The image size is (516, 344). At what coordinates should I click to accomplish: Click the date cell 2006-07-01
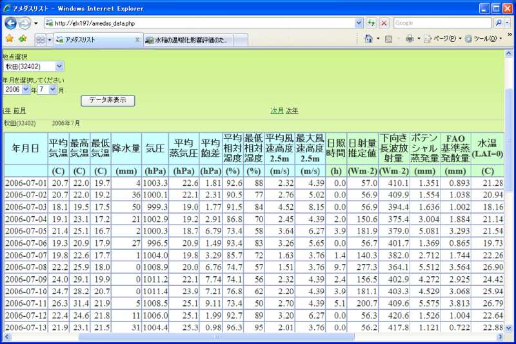[26, 183]
